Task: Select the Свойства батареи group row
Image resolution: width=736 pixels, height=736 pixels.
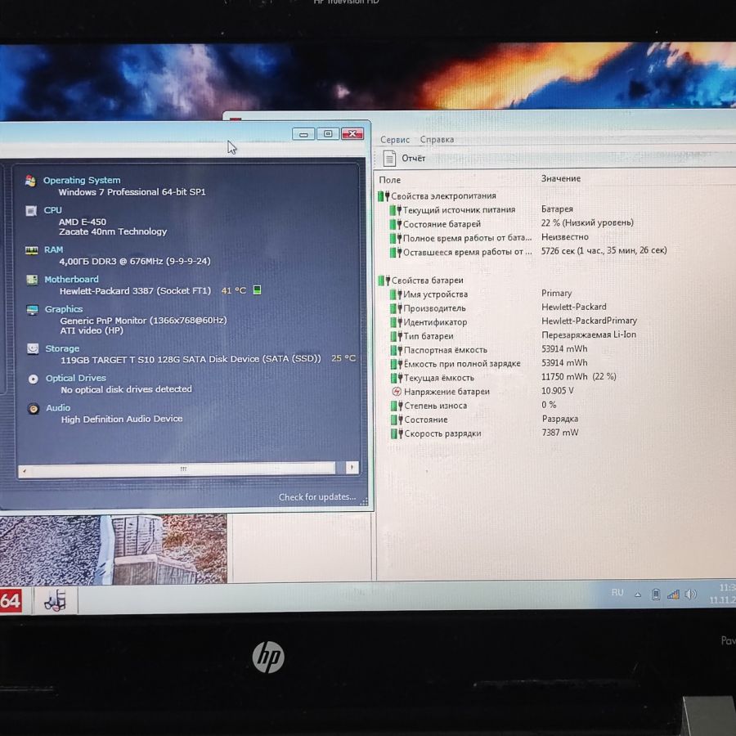Action: click(x=421, y=280)
